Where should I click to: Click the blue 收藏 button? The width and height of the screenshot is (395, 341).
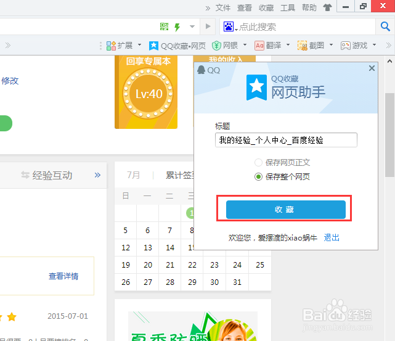[286, 210]
